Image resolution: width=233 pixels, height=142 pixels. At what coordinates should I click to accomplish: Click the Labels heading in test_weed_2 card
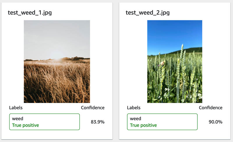tap(134, 108)
